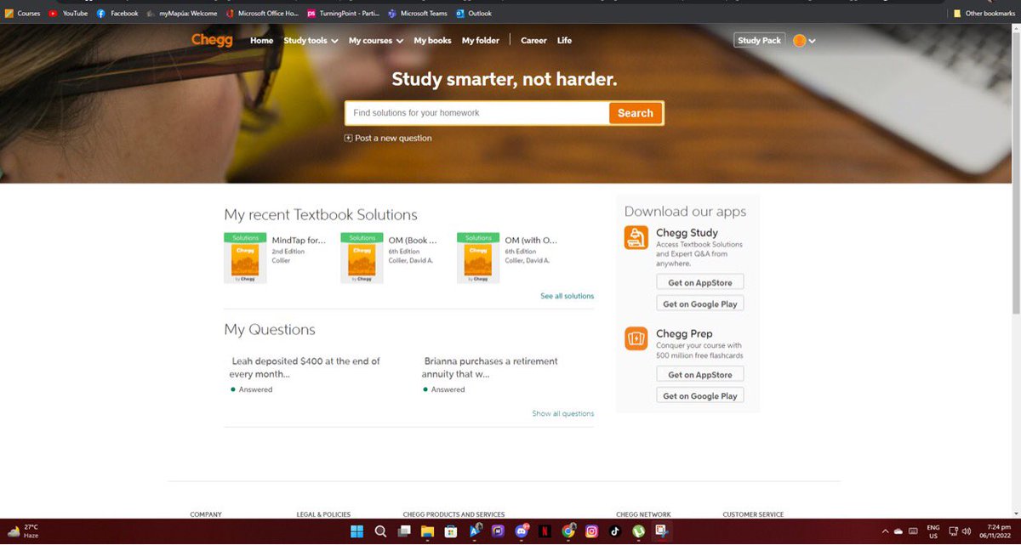Open Instagram from the taskbar
This screenshot has width=1021, height=545.
click(591, 531)
